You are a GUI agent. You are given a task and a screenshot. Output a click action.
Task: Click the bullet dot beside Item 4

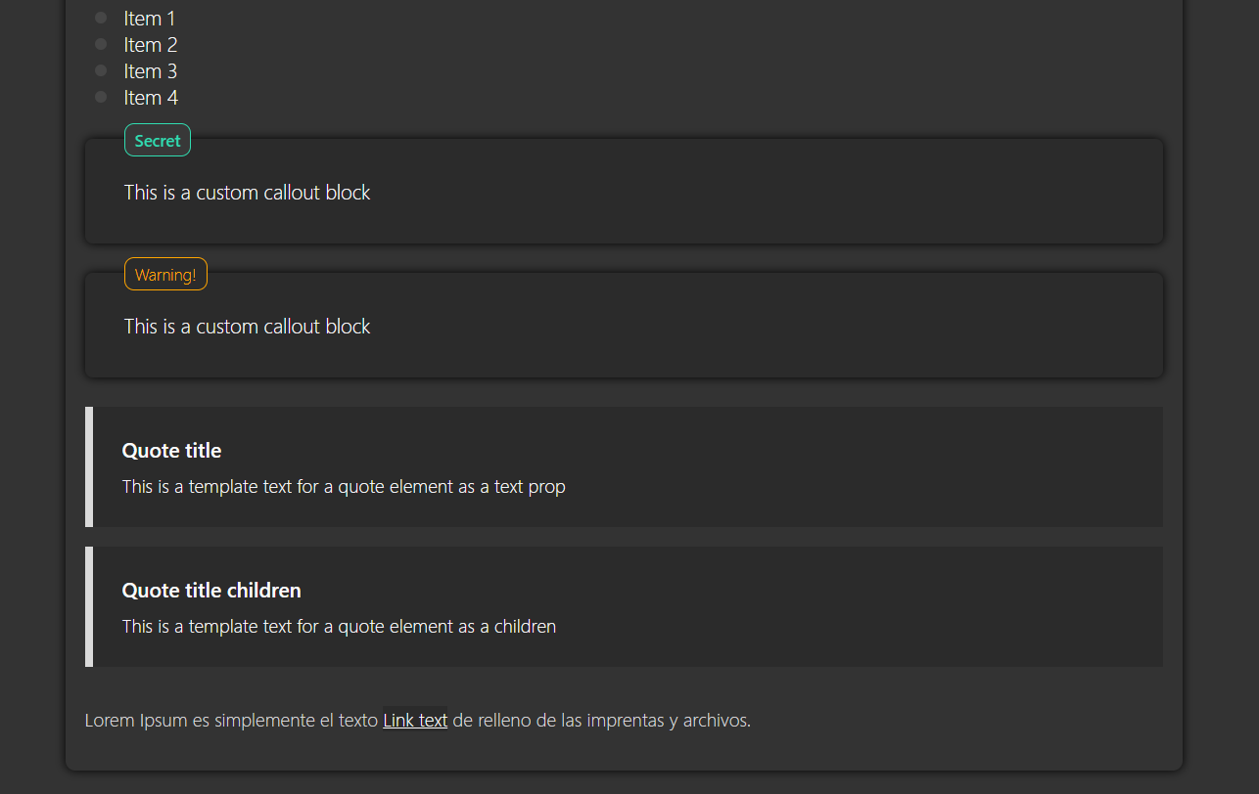[x=101, y=97]
